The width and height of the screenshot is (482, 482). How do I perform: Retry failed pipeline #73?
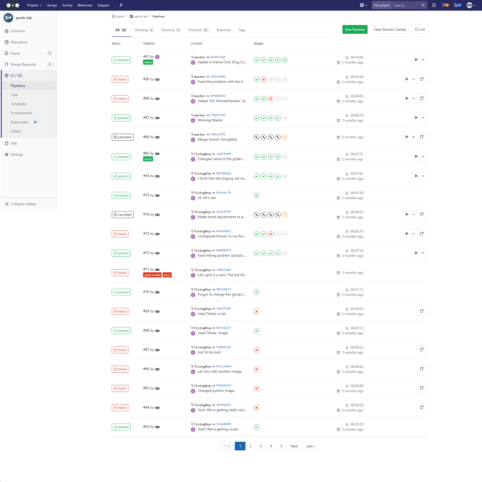pyautogui.click(x=422, y=234)
